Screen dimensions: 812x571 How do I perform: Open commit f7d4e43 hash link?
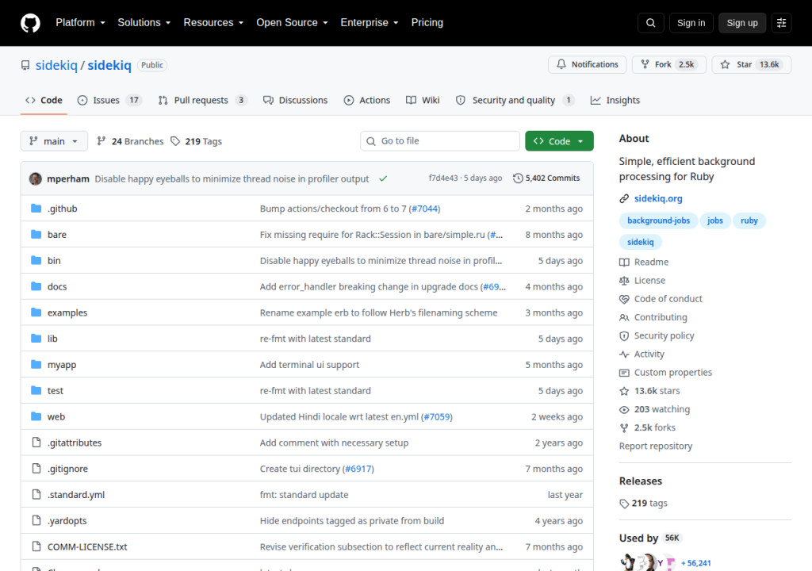pyautogui.click(x=443, y=178)
